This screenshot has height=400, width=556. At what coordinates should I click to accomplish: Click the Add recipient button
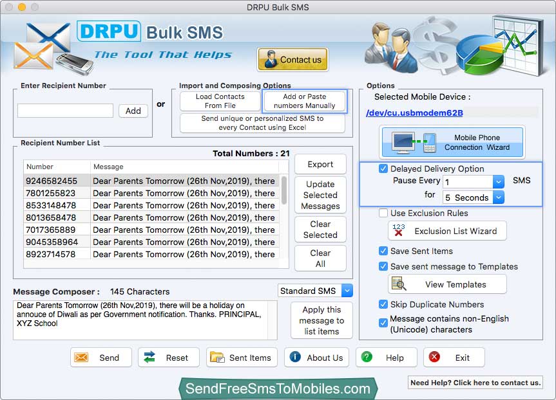coord(133,111)
